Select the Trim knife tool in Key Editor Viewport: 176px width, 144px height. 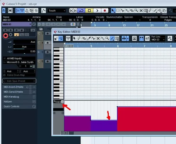(x=89, y=39)
